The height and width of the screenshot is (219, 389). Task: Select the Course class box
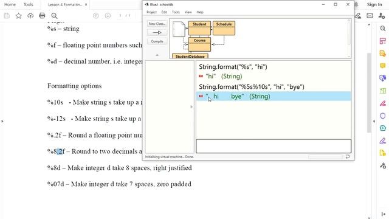click(x=199, y=44)
